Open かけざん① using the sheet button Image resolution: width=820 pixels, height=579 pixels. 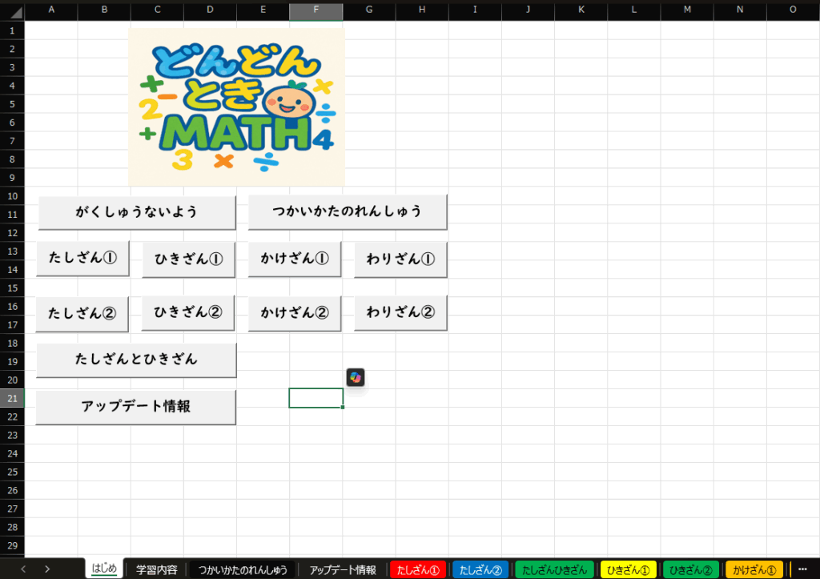tap(295, 259)
